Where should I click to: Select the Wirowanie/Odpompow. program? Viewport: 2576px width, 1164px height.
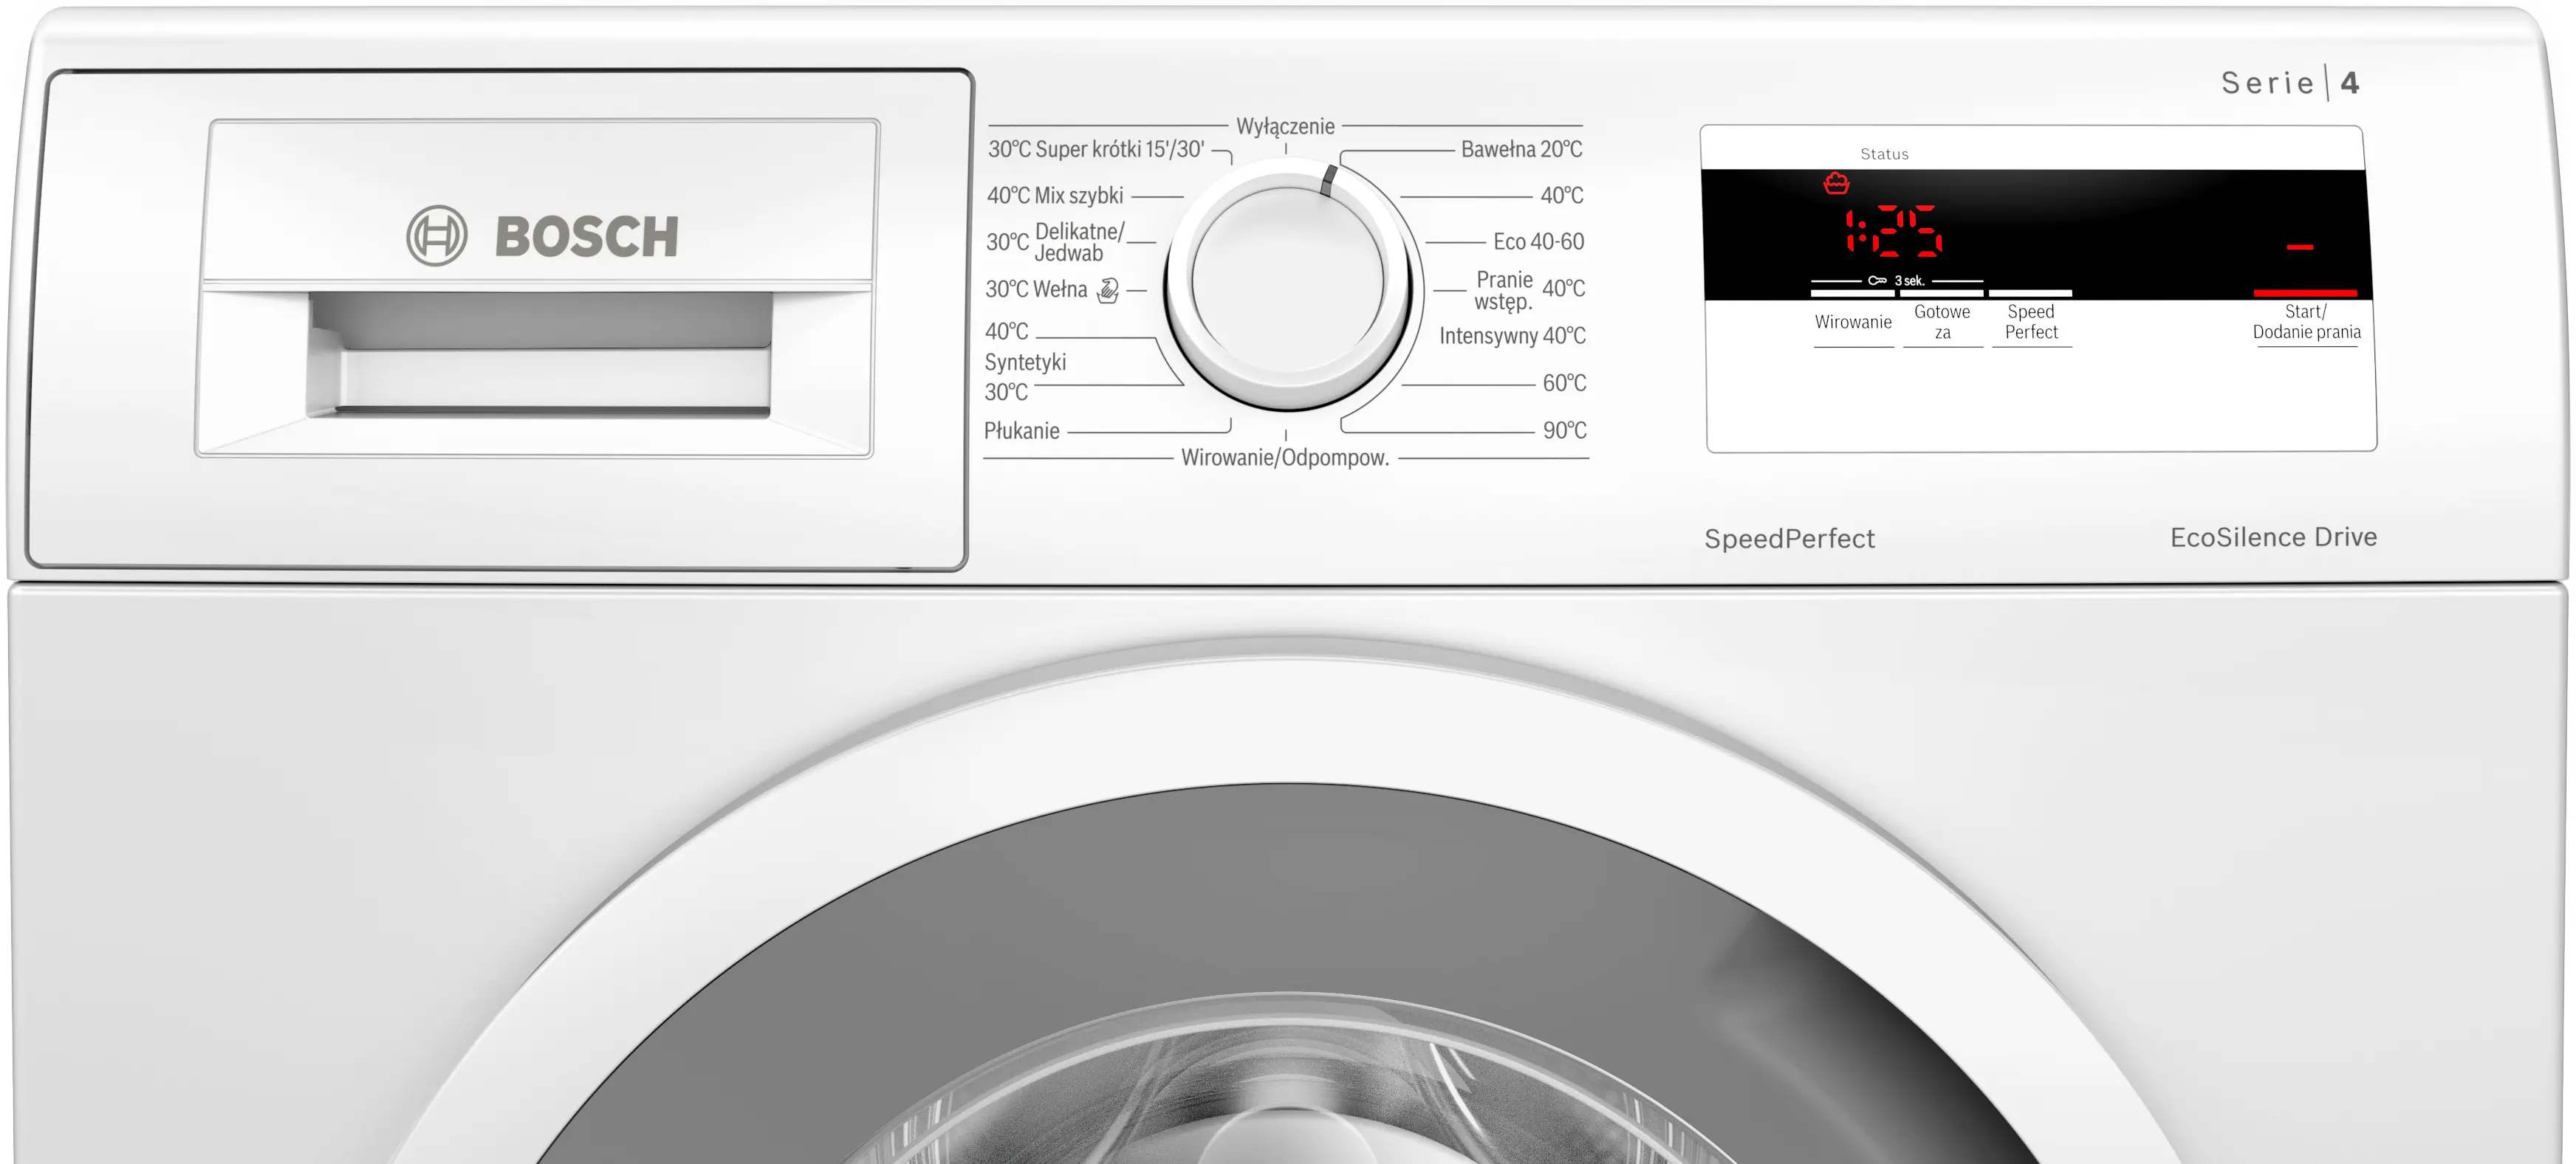[1284, 458]
